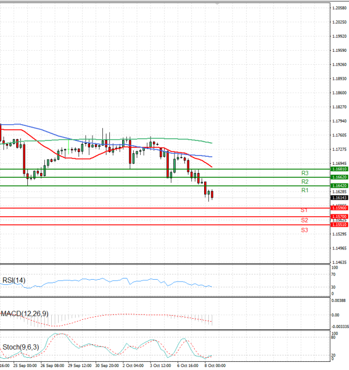The width and height of the screenshot is (349, 370).
Task: Click the black current price tag 1.16143
Action: 339,198
